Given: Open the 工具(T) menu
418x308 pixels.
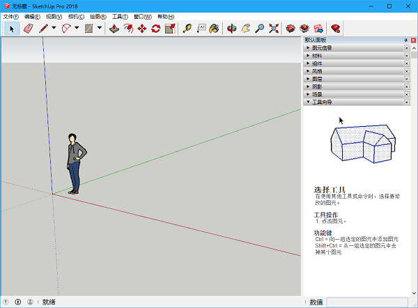Looking at the screenshot, I should point(120,17).
